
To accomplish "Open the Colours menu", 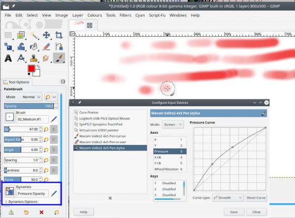I will click(x=94, y=15).
